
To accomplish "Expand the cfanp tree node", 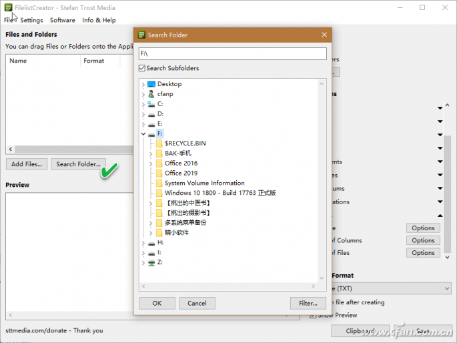I will pos(143,94).
